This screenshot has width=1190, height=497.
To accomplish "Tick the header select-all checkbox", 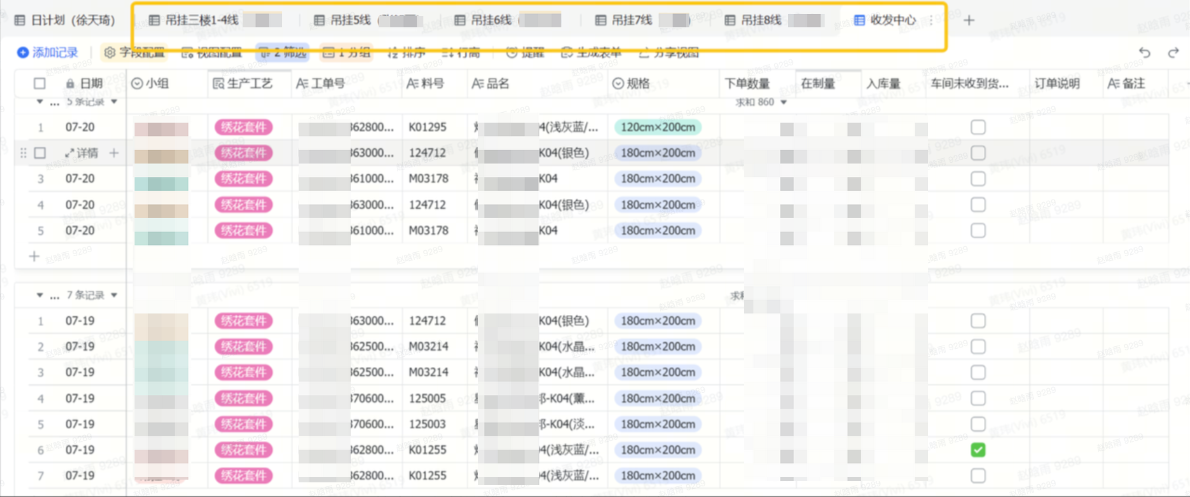I will [40, 83].
